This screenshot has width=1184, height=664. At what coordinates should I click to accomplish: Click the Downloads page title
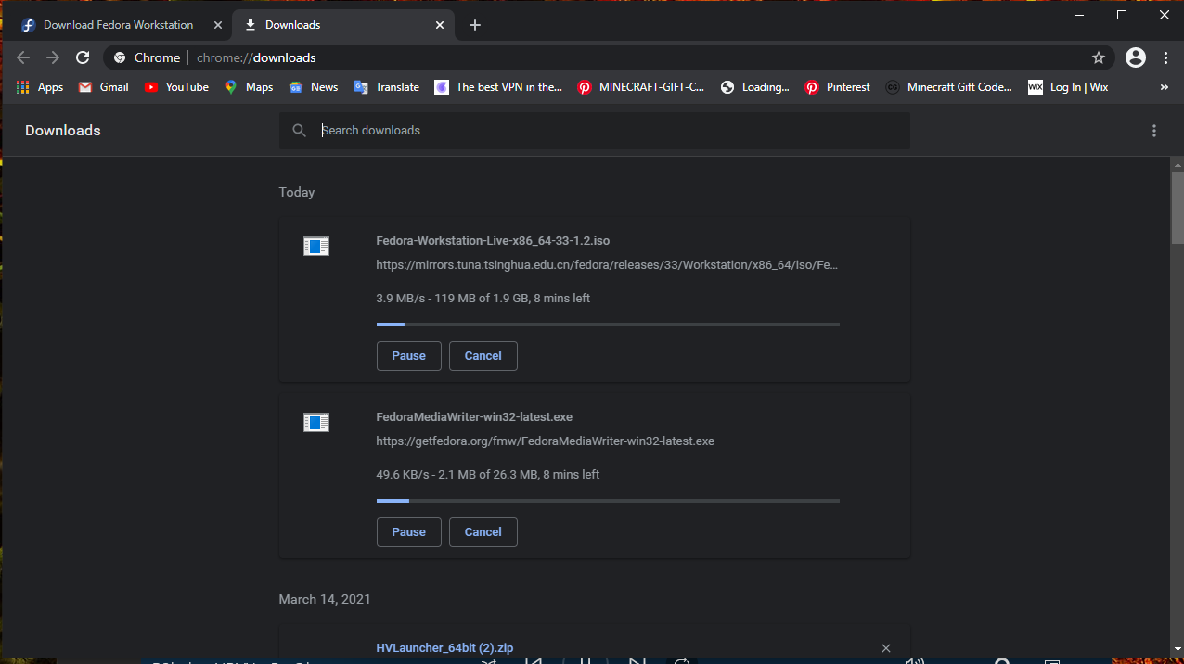63,131
